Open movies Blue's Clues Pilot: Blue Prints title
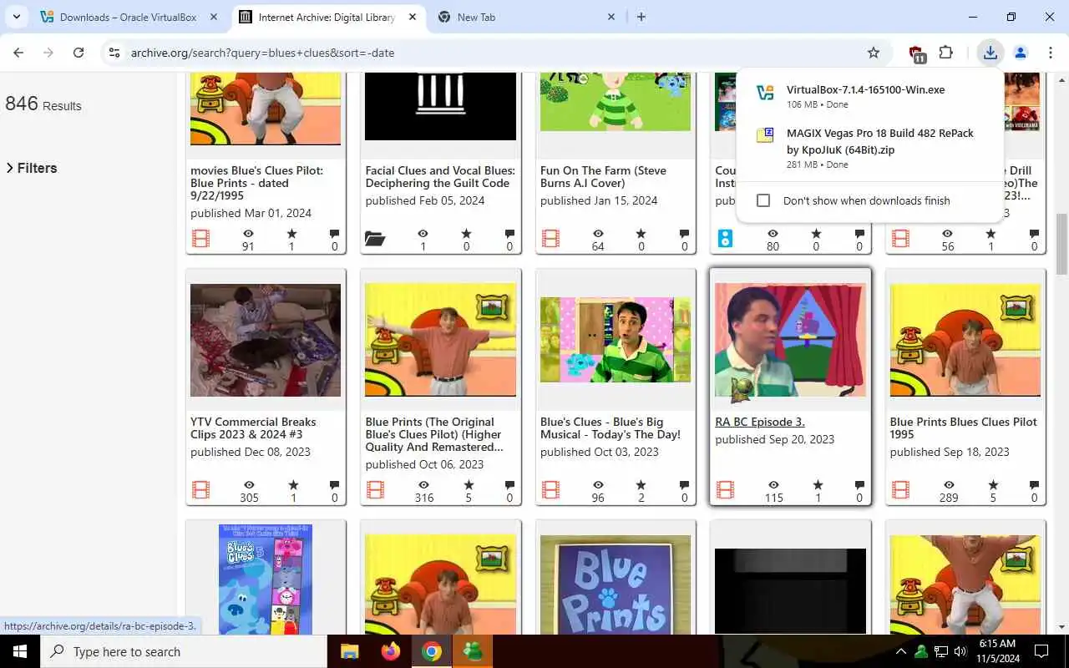This screenshot has height=668, width=1069. (x=257, y=183)
